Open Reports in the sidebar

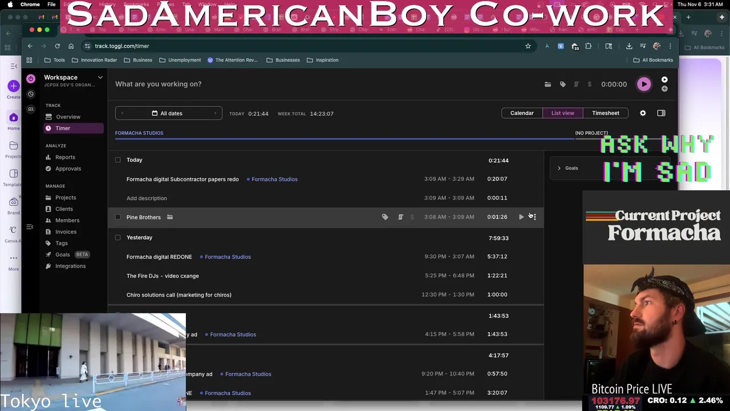(65, 158)
